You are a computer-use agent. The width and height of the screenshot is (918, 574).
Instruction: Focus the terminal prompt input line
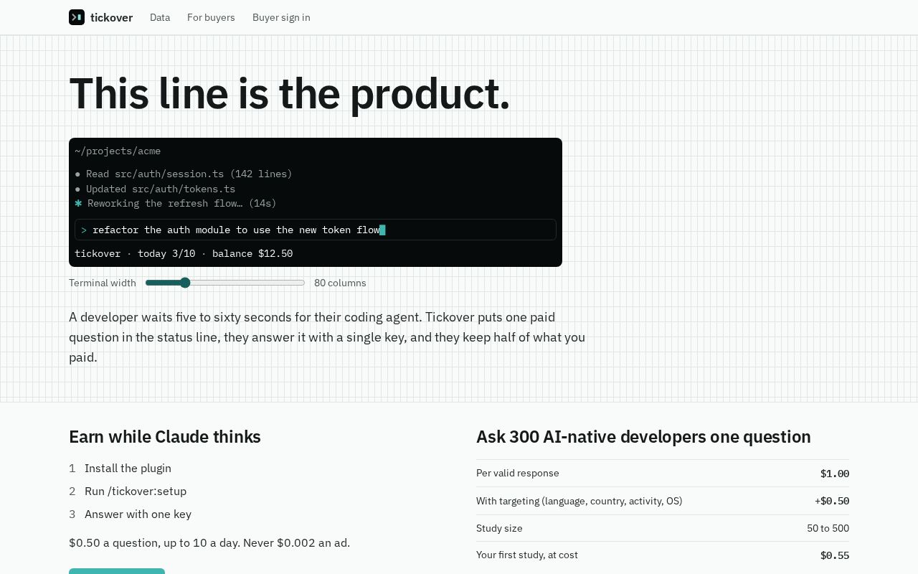316,230
